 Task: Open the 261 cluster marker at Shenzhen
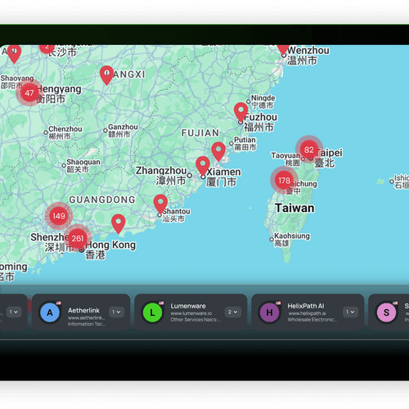pos(78,238)
